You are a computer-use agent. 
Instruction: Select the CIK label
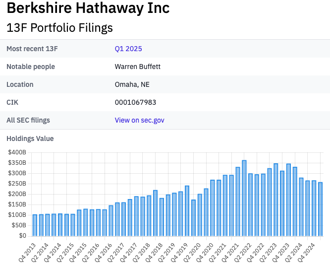[12, 102]
